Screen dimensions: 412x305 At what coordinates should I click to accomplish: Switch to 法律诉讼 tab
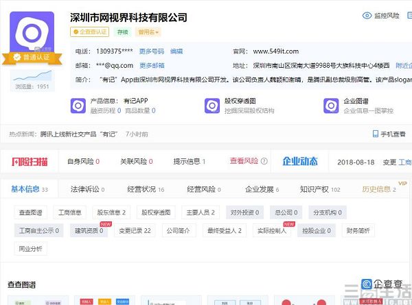click(87, 189)
